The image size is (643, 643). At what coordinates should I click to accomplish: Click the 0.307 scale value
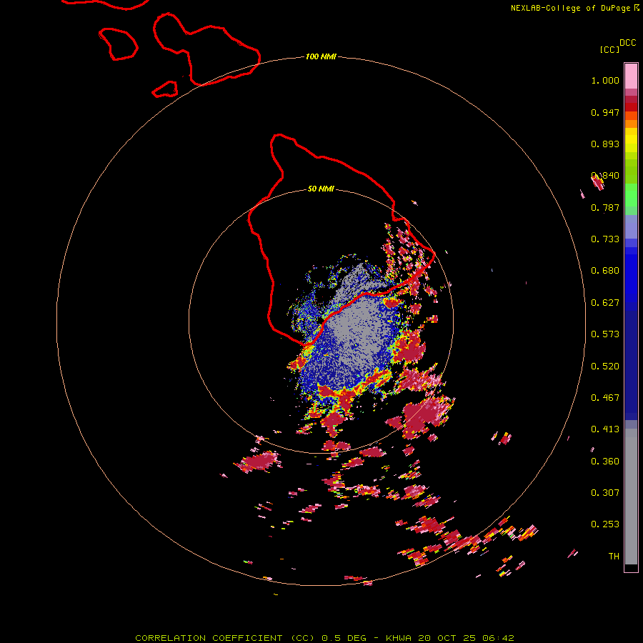pos(605,492)
